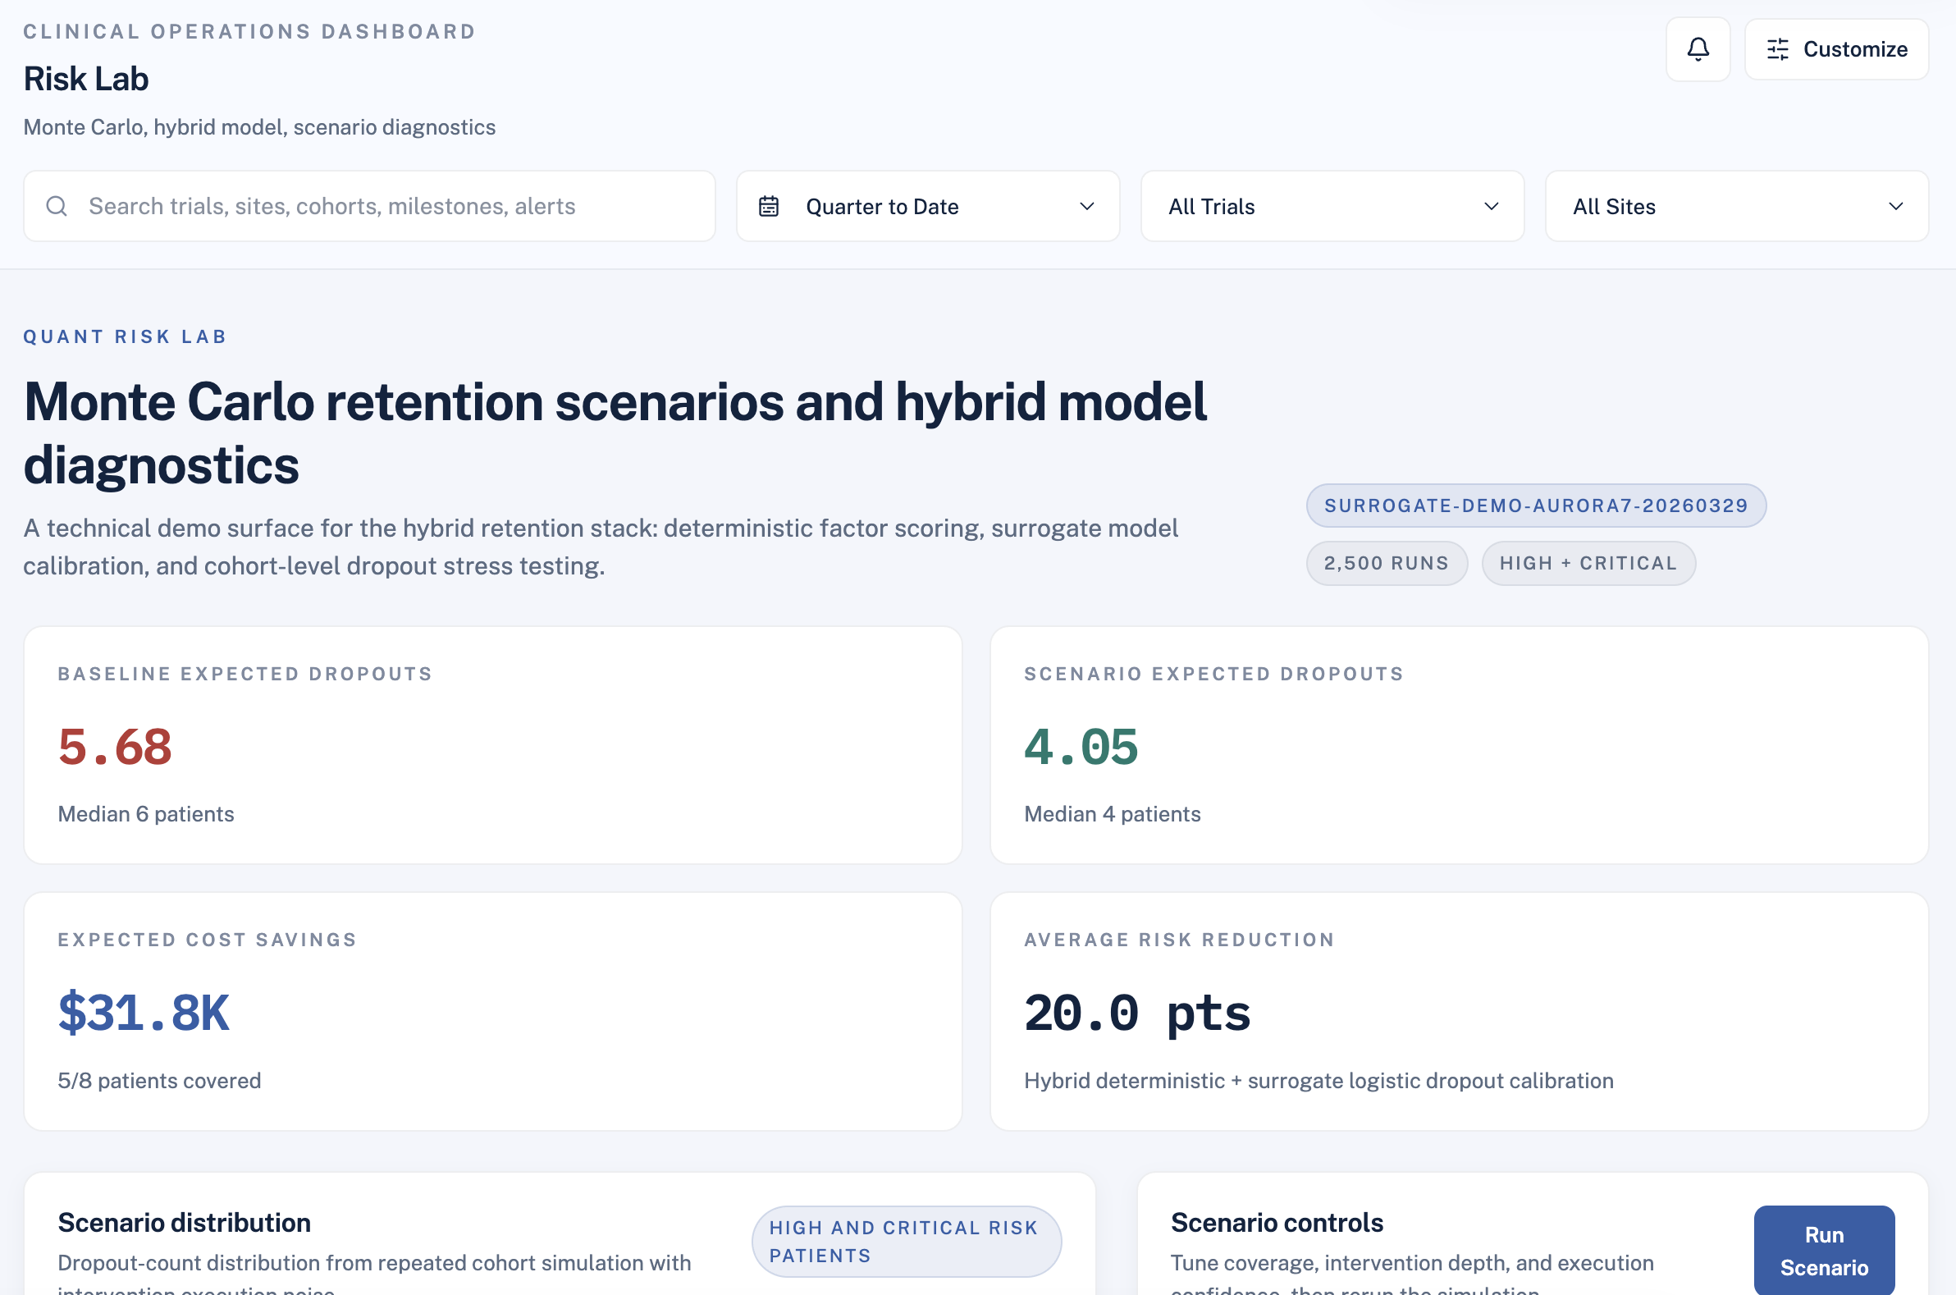
Task: Click the Average Risk Reduction card
Action: pos(1458,1010)
